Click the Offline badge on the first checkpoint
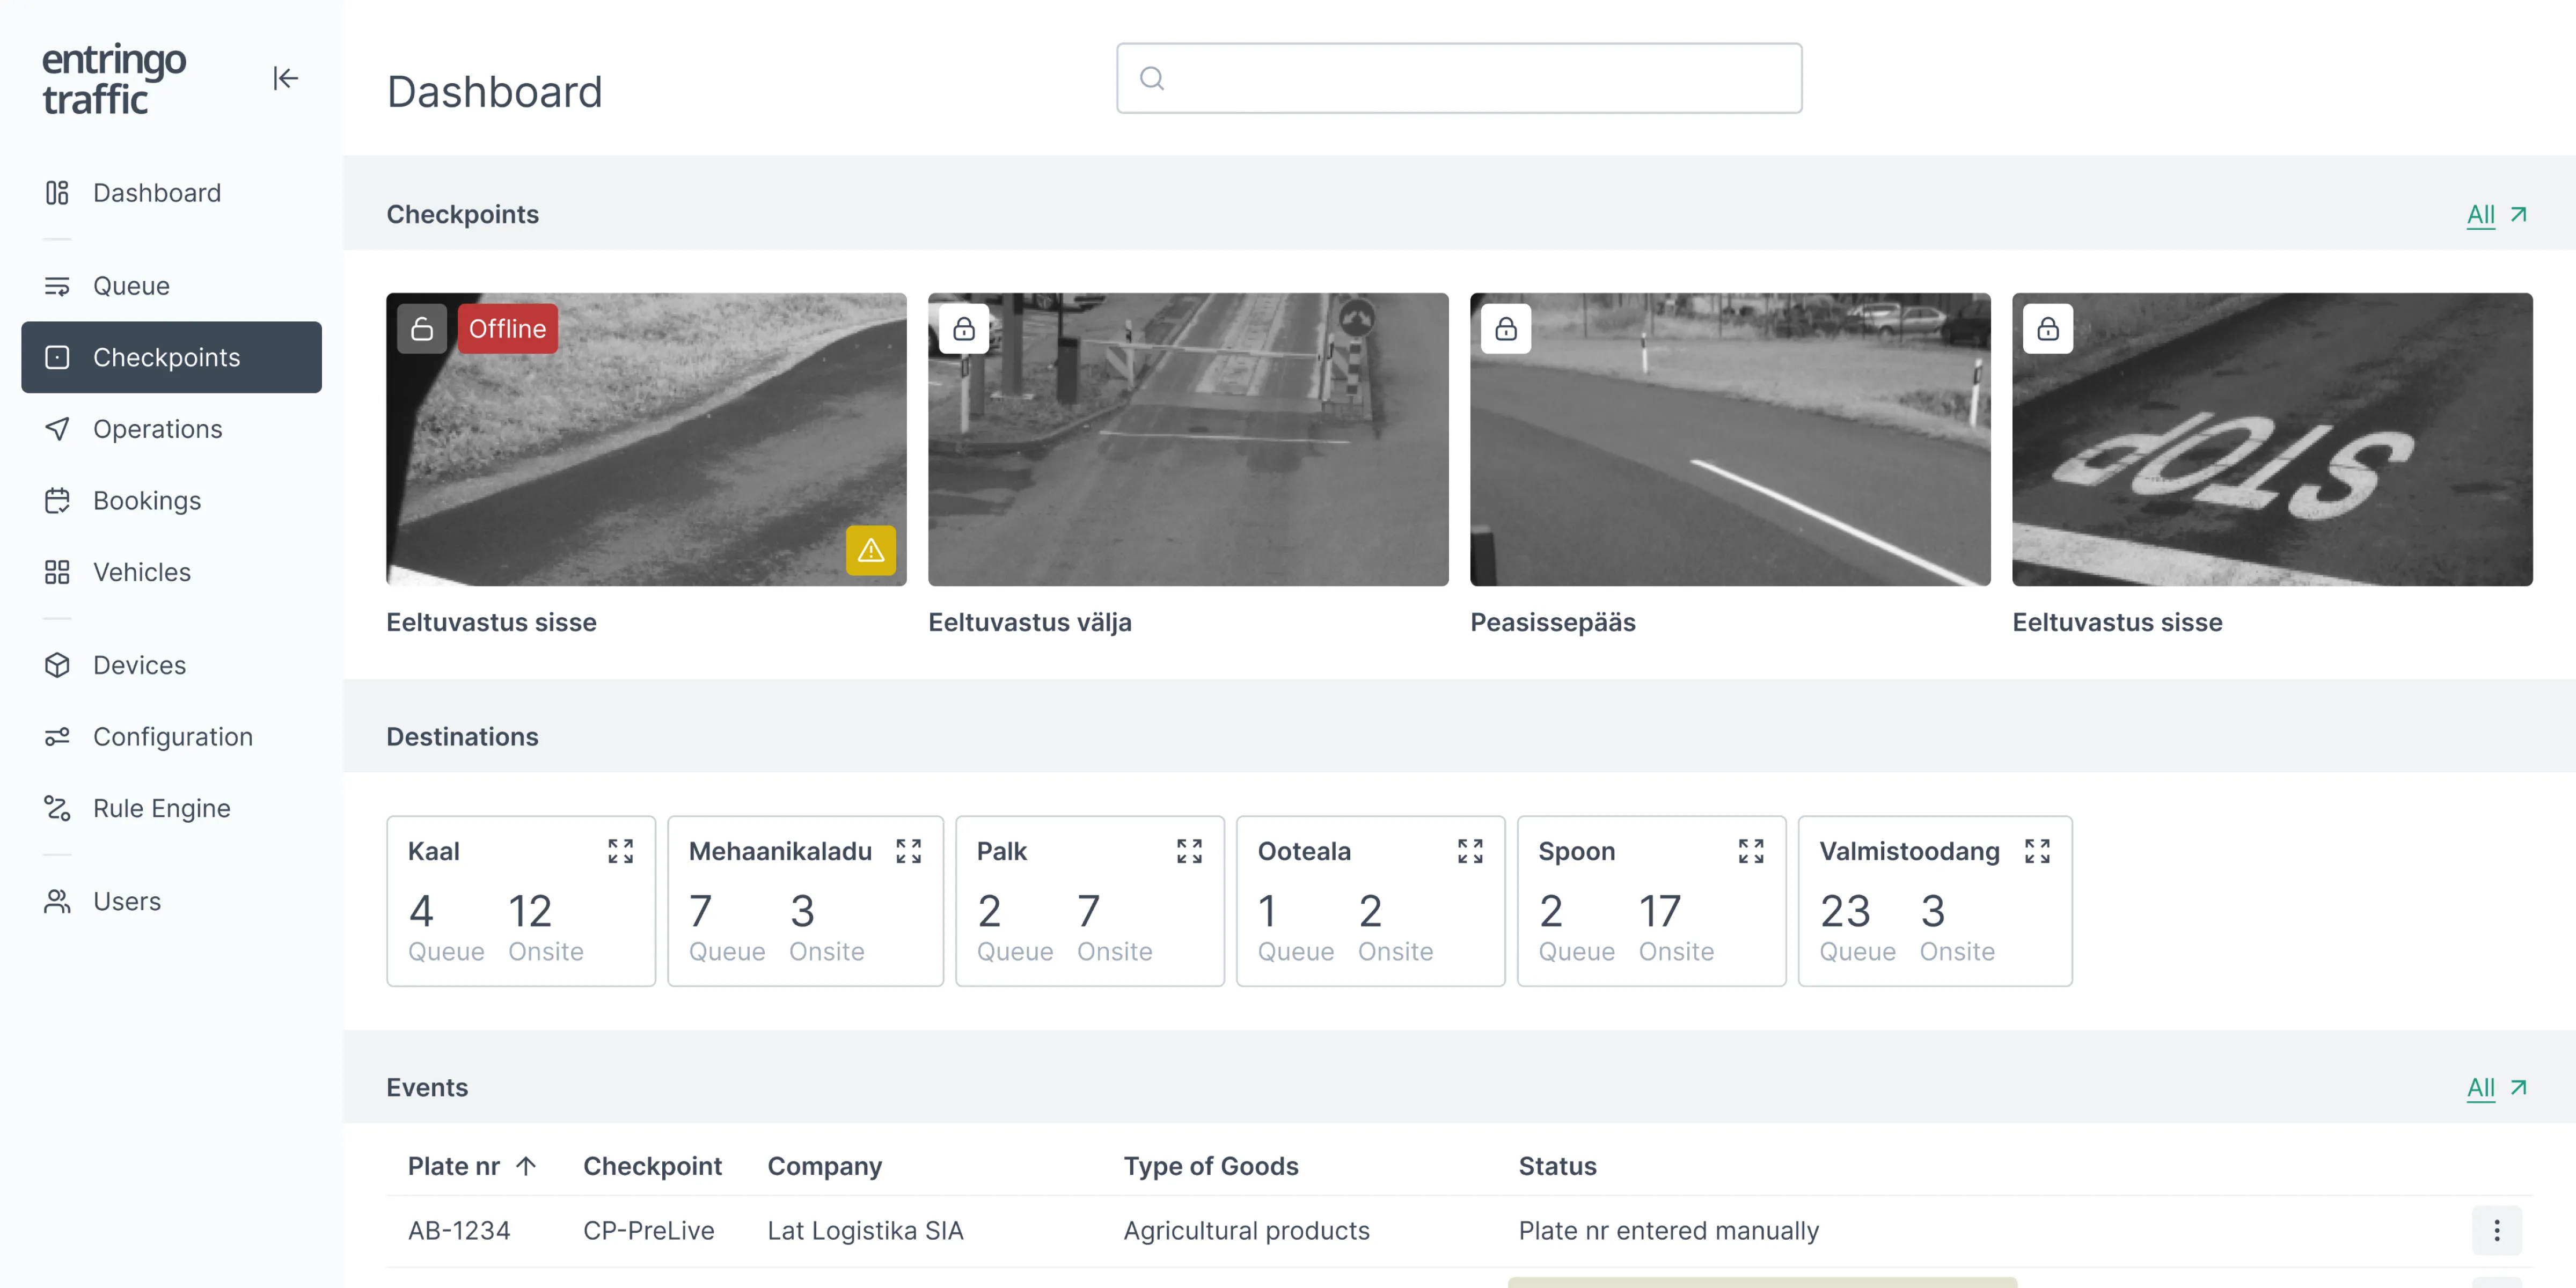The height and width of the screenshot is (1288, 2576). 507,329
